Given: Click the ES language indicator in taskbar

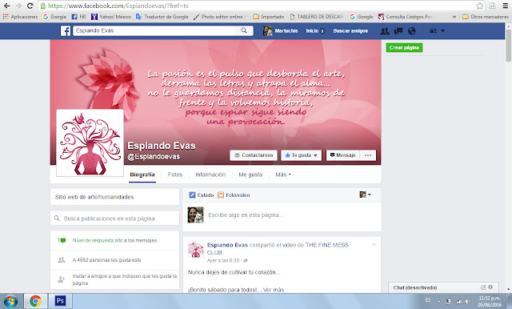Looking at the screenshot, I should 428,300.
